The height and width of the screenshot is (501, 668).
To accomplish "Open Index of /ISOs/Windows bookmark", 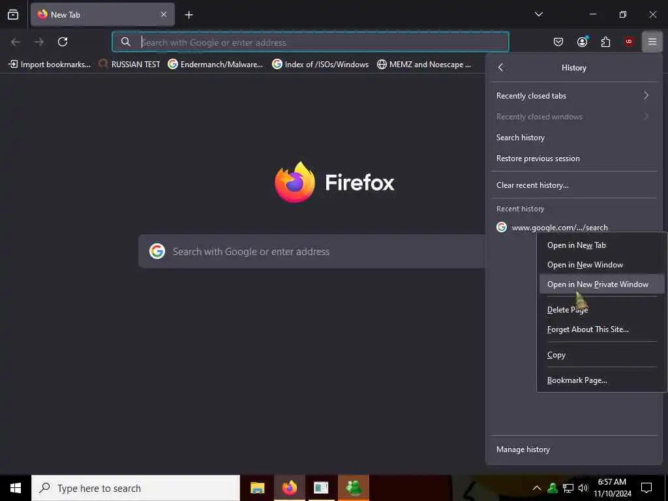I will point(321,65).
